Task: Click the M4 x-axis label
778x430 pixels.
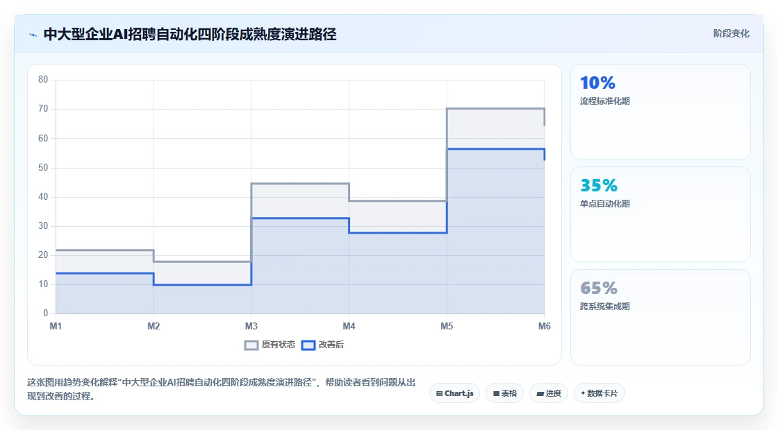Action: tap(349, 327)
